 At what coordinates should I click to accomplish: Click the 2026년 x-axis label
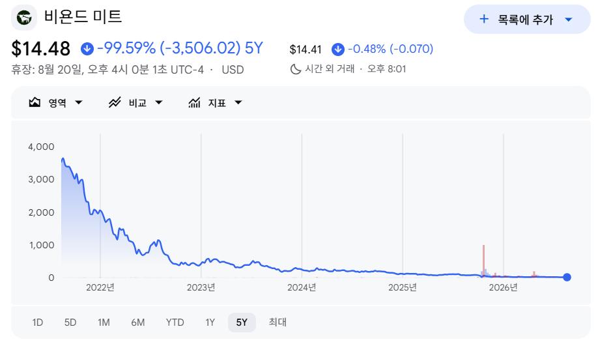click(503, 287)
